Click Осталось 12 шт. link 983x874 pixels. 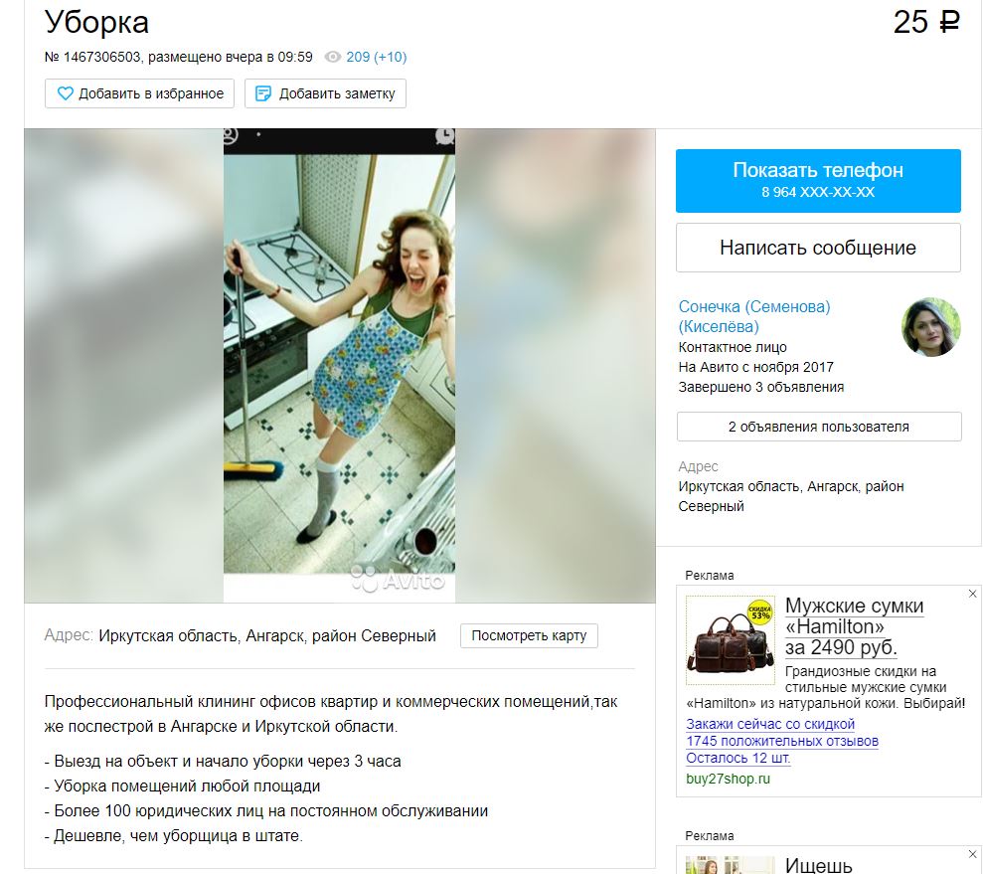(737, 758)
